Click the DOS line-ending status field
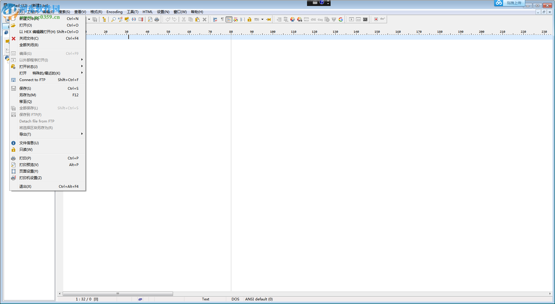Image resolution: width=555 pixels, height=304 pixels. click(x=235, y=299)
